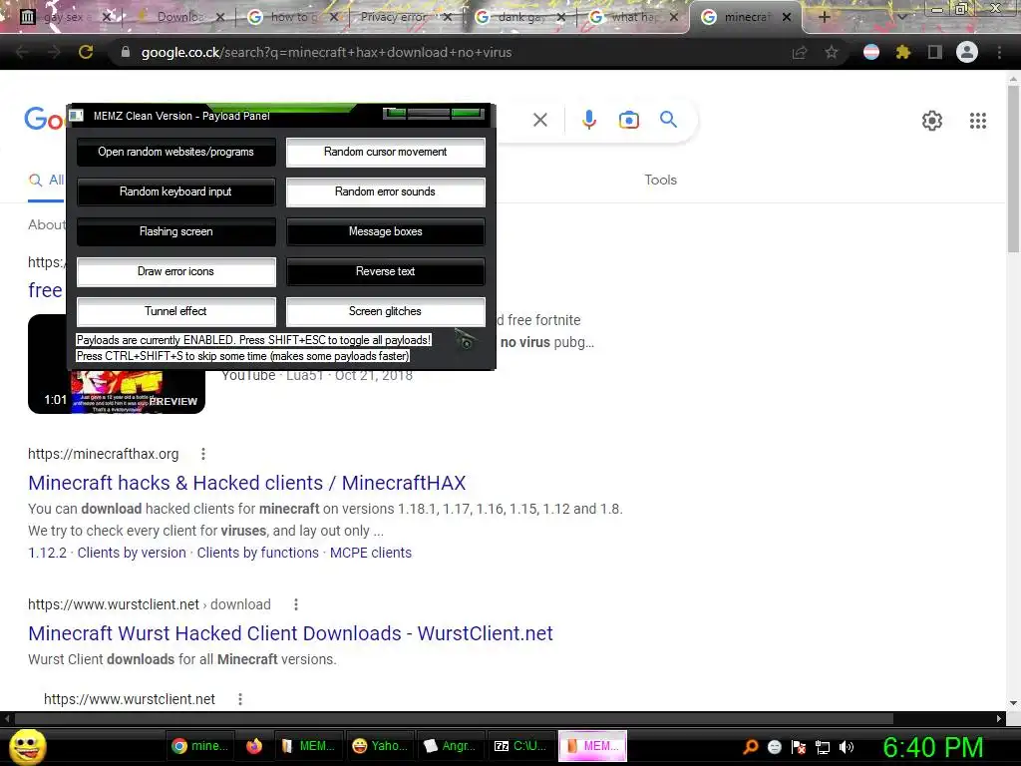
Task: Click the 6:40 PM clock
Action: tap(932, 747)
